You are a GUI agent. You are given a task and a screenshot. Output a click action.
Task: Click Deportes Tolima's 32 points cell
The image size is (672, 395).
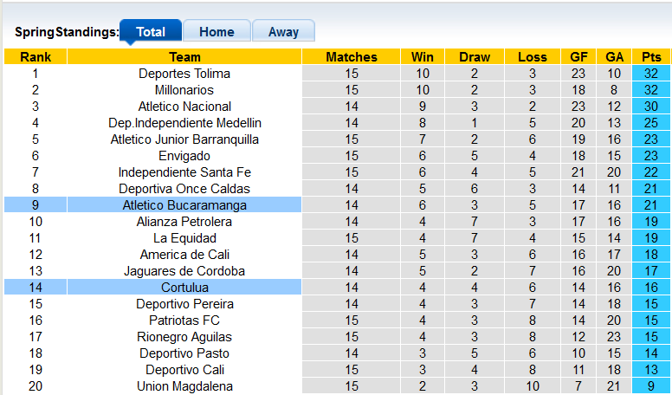point(651,74)
